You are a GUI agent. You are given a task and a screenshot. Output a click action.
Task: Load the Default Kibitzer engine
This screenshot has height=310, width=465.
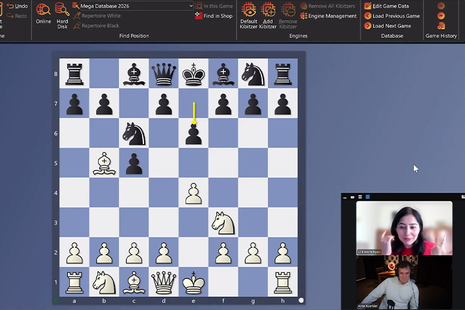(x=248, y=10)
